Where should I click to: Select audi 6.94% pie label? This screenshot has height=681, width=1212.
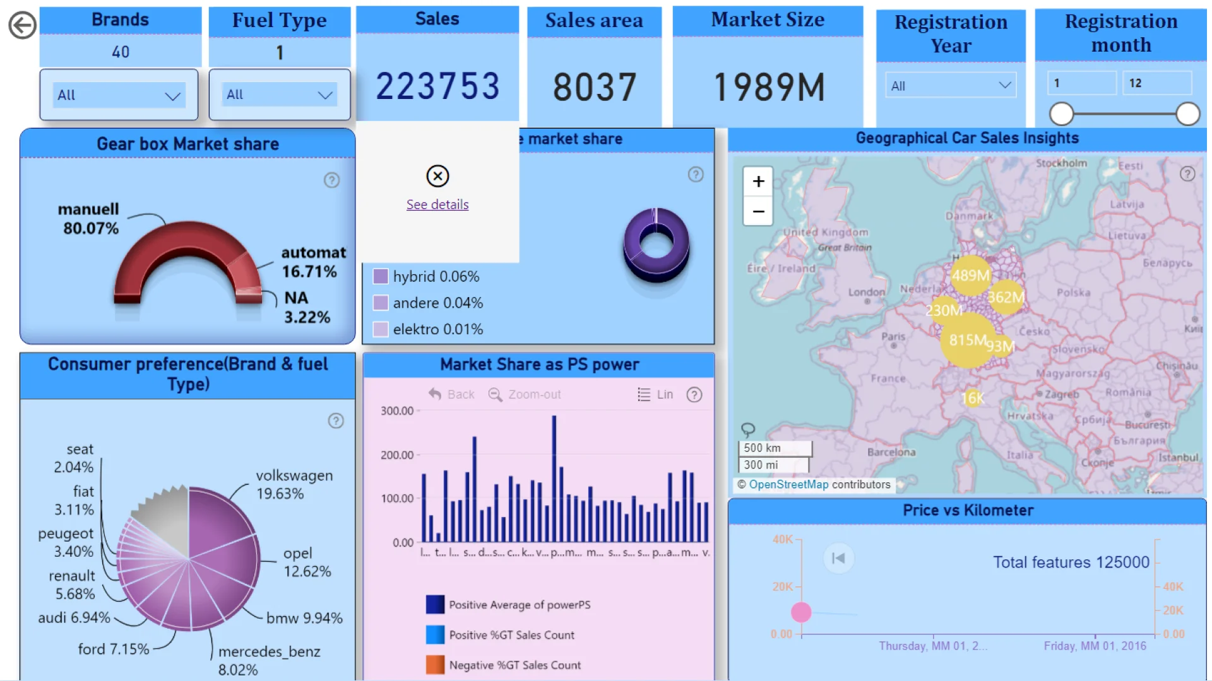74,617
